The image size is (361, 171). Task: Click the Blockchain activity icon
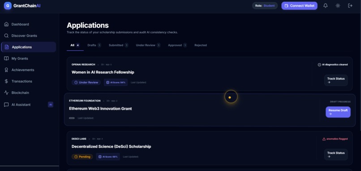(x=6, y=93)
